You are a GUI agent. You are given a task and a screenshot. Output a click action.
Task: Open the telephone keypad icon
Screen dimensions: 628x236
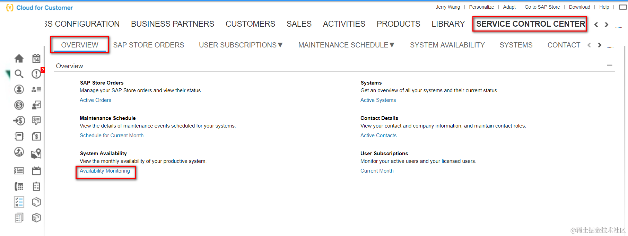coord(19,186)
